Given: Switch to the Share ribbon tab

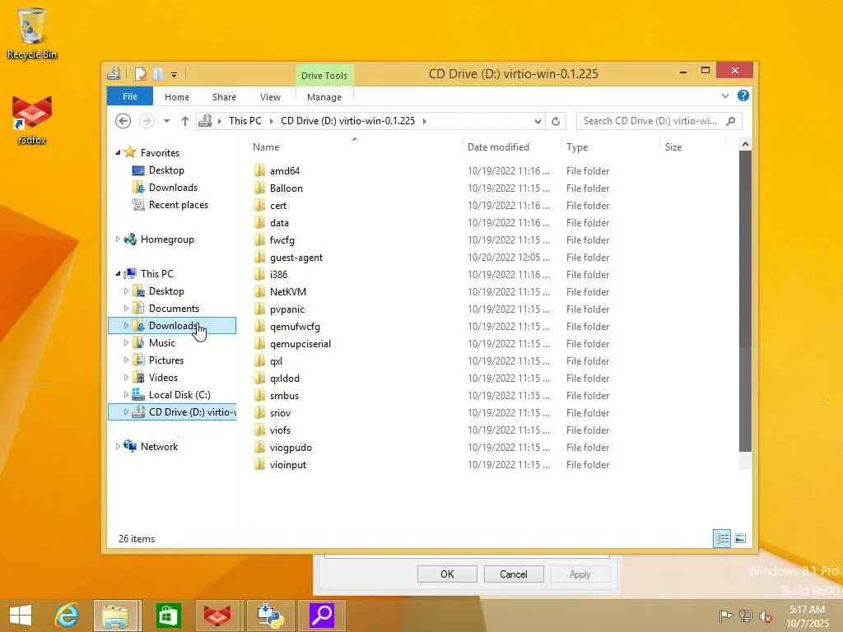Looking at the screenshot, I should point(224,97).
